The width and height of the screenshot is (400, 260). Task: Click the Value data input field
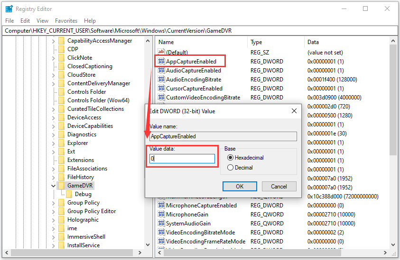[182, 159]
